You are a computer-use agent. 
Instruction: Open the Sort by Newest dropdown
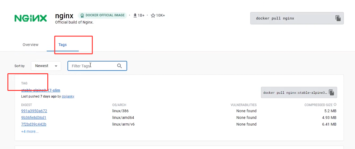(46, 66)
